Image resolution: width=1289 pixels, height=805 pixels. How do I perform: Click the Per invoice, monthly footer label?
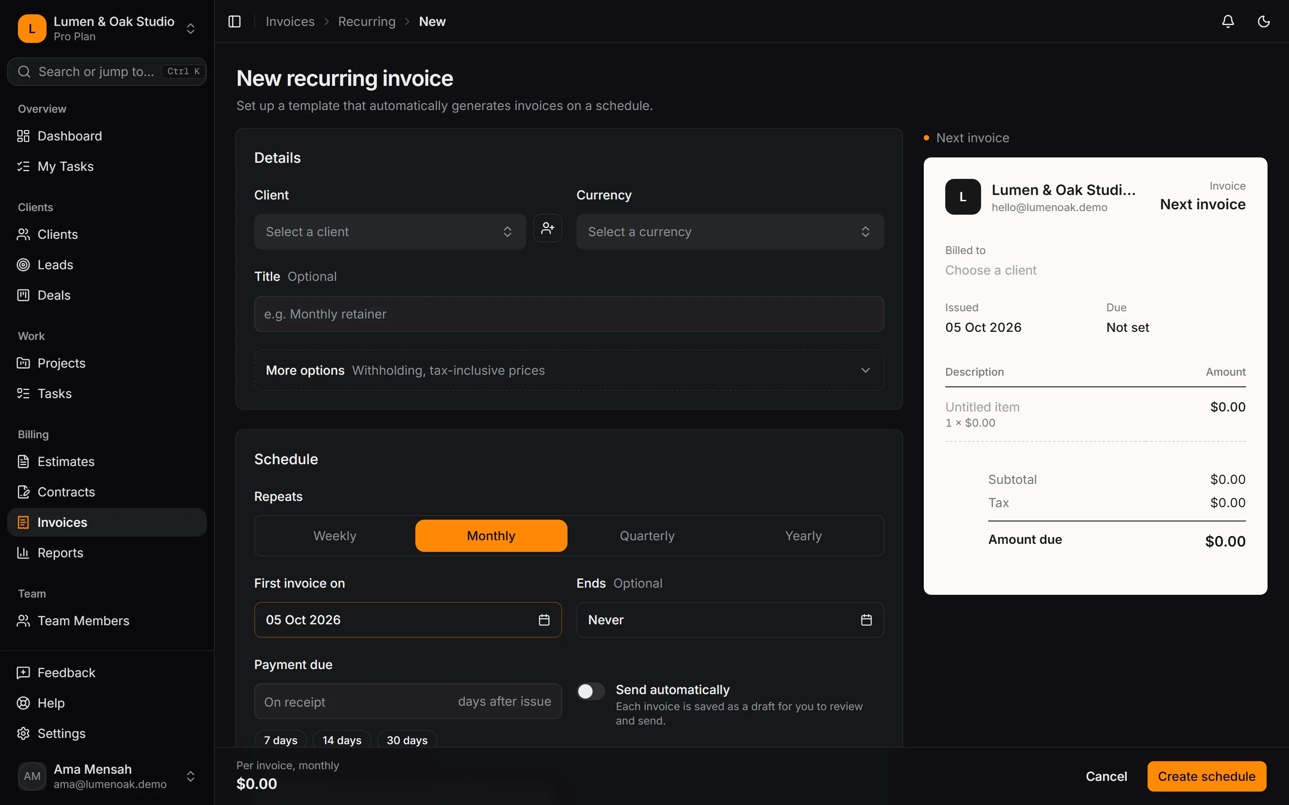[288, 765]
